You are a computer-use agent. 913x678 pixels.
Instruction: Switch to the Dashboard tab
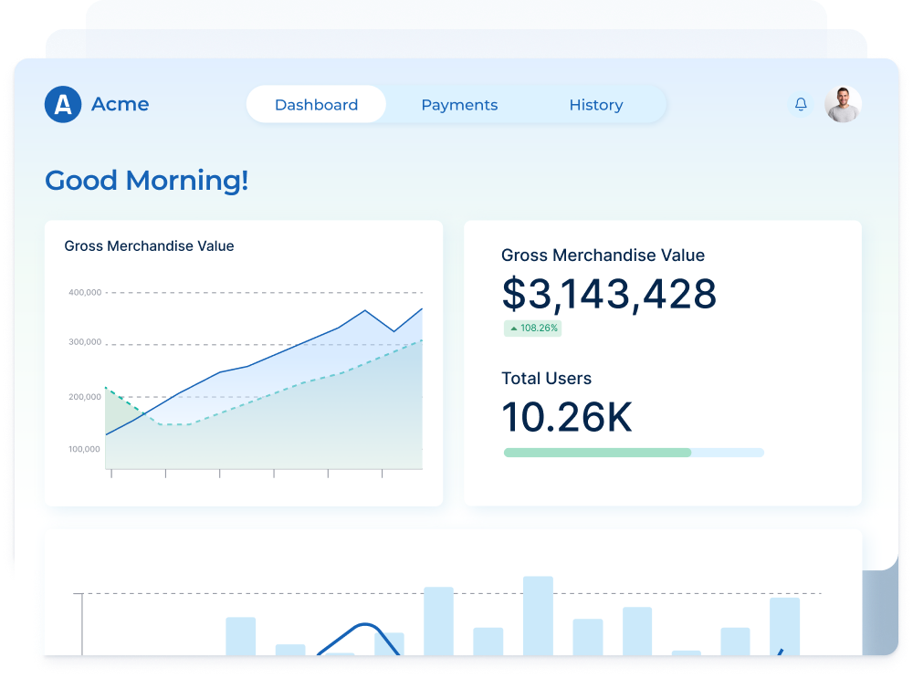coord(316,105)
